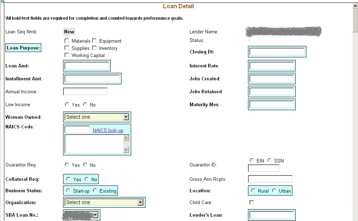Tick the Inventory checkbox
This screenshot has height=221, width=358.
click(x=94, y=48)
